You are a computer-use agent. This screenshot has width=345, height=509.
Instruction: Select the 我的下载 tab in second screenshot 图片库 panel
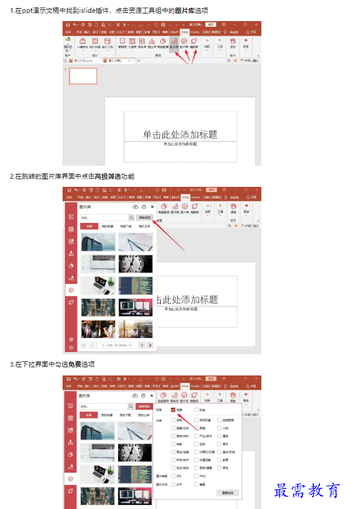126,226
